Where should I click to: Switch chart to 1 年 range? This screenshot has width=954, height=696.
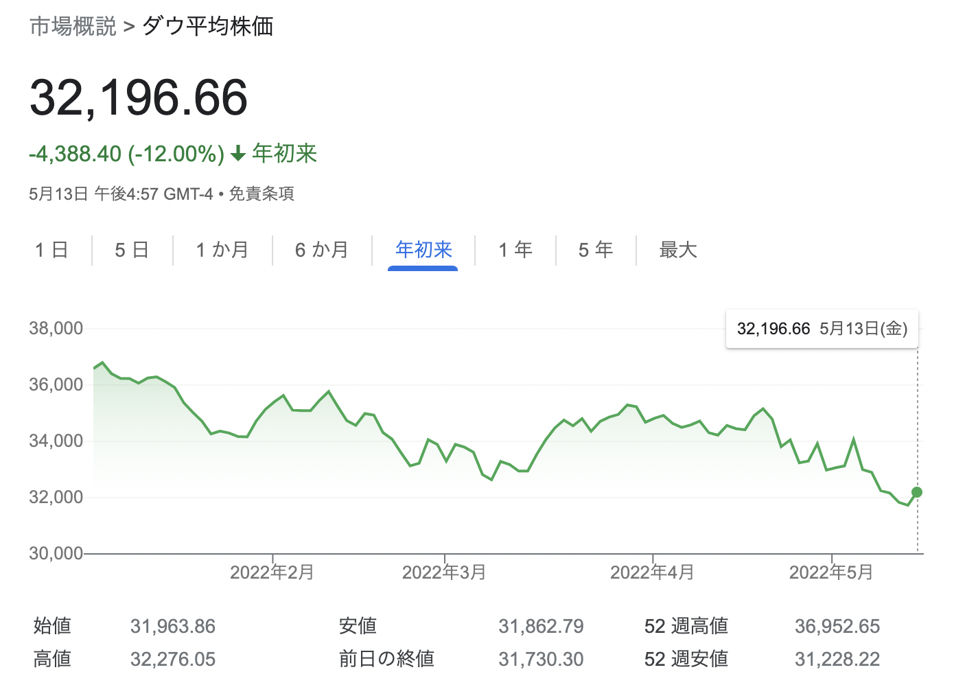(515, 250)
